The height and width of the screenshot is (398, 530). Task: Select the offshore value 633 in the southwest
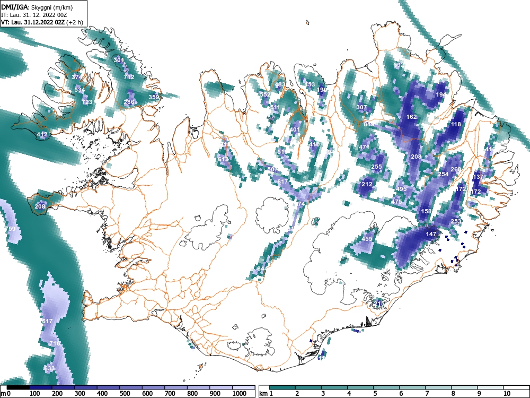click(49, 368)
